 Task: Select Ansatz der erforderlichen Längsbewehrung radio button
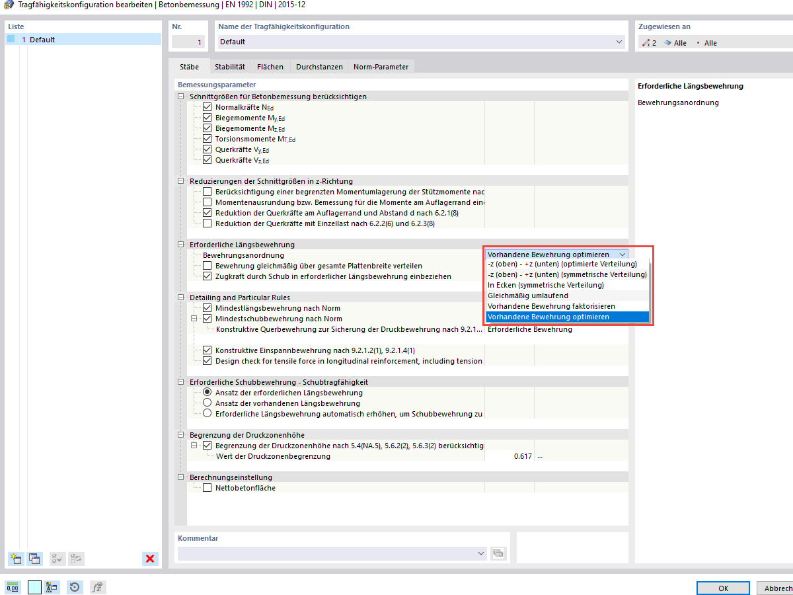tap(208, 393)
